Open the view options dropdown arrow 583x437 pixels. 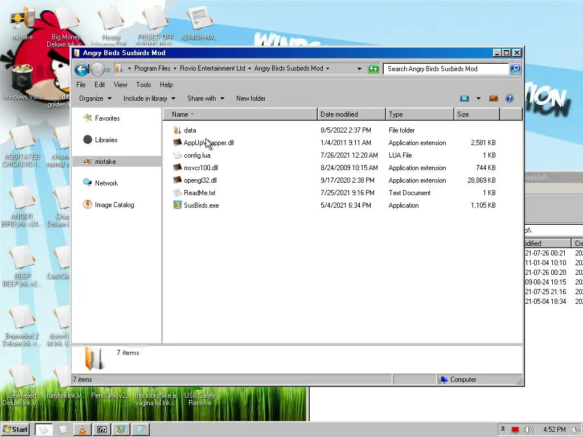(x=478, y=98)
